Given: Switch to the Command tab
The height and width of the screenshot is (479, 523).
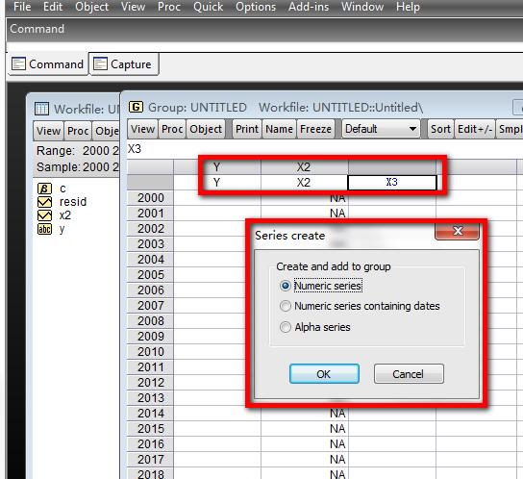Looking at the screenshot, I should click(x=48, y=64).
